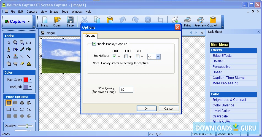Select the speech bubble callout tool
This screenshot has height=137, width=262.
coord(15,64)
